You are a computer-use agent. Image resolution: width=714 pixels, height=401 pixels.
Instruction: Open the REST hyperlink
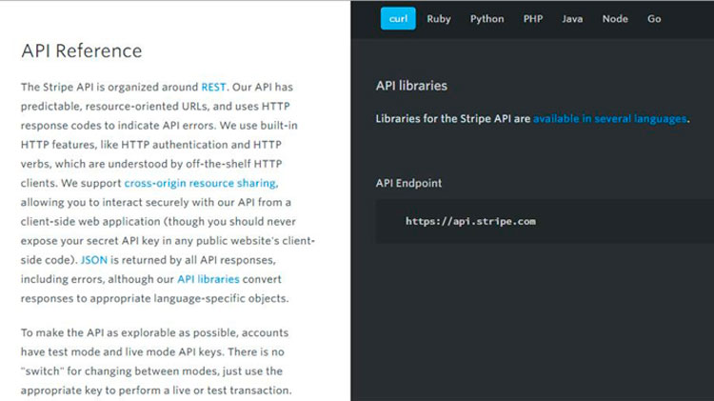(x=213, y=87)
